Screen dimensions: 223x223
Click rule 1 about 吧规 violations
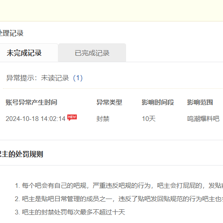[x=119, y=186]
